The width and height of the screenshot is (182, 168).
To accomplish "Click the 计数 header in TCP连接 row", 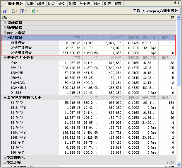I will 170,162.
